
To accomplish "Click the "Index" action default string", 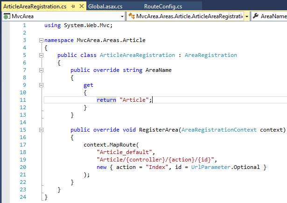I will [x=157, y=167].
